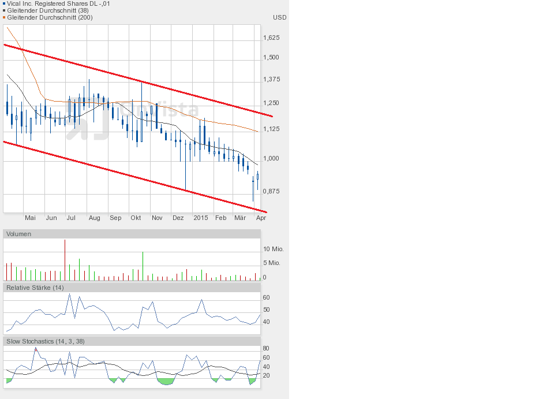Click the Apr month label on the time axis
Image resolution: width=554 pixels, height=399 pixels.
pyautogui.click(x=261, y=218)
